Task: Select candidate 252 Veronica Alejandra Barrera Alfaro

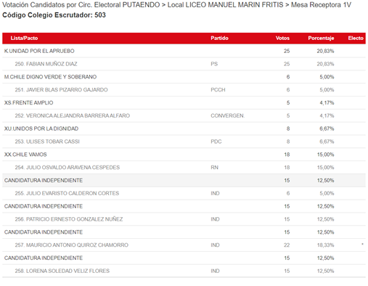Action: (x=184, y=115)
